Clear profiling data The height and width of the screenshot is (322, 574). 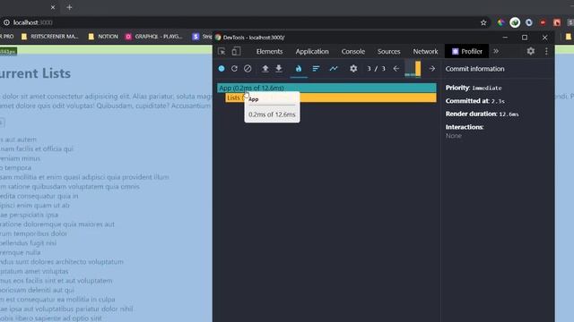pyautogui.click(x=248, y=69)
